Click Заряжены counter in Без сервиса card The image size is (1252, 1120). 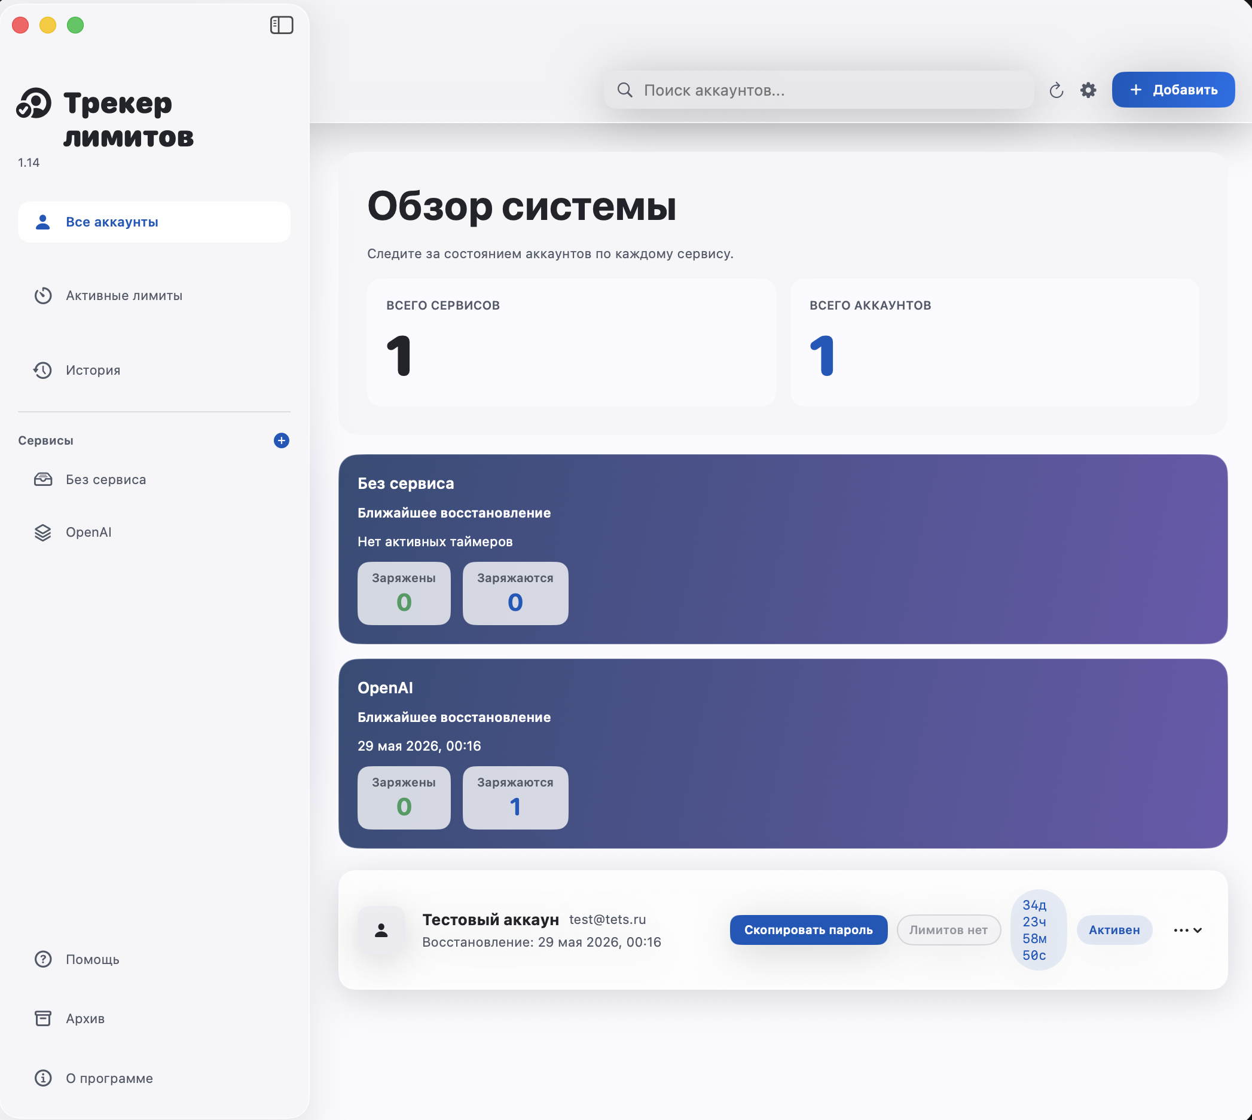coord(404,593)
